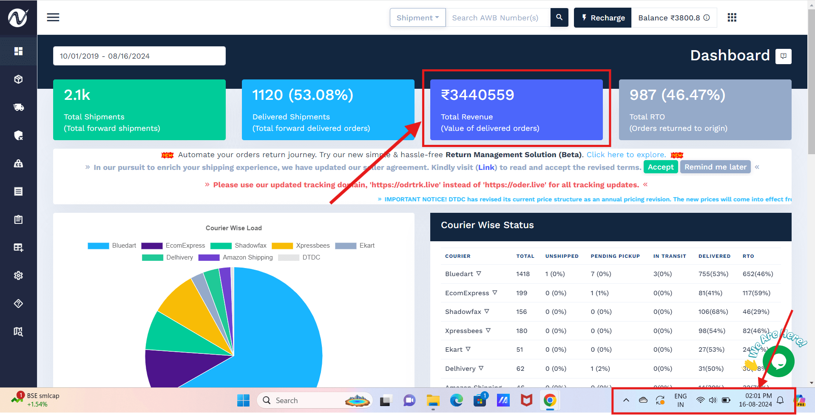Image resolution: width=815 pixels, height=415 pixels.
Task: Click the Windows taskbar Search box
Action: [315, 401]
